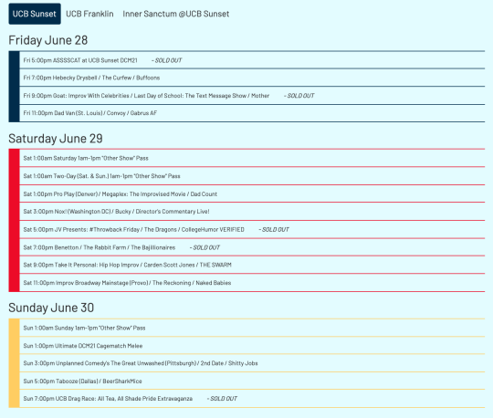Viewport: 493px width, 418px height.
Task: Select the UCB Sunset tab
Action: pyautogui.click(x=35, y=14)
